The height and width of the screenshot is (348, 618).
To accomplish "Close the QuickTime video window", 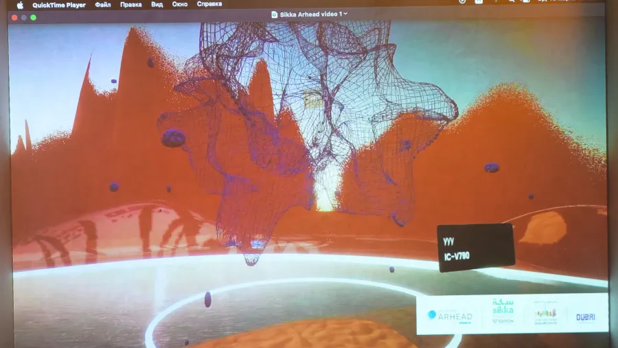I will point(14,18).
